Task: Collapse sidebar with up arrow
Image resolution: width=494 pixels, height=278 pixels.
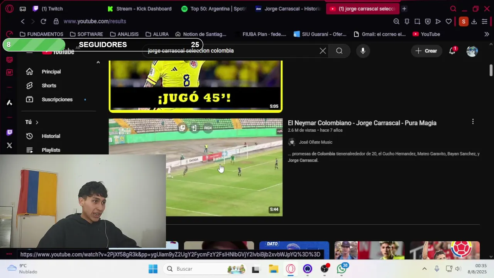Action: point(98,62)
